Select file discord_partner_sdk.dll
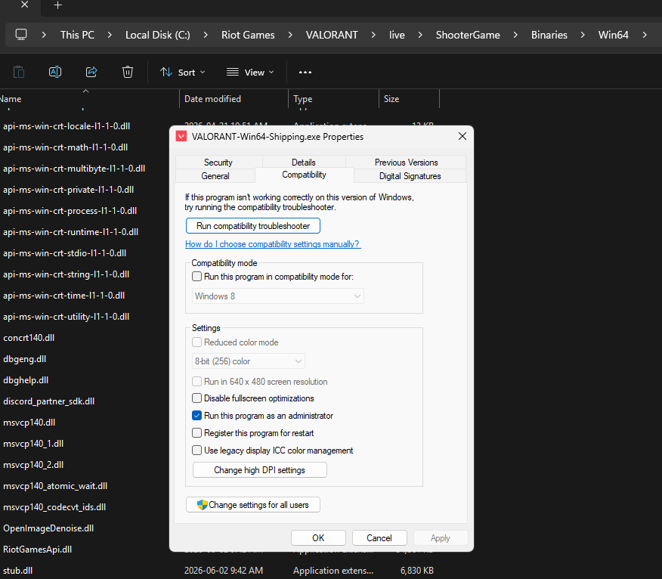The width and height of the screenshot is (662, 579). 48,401
